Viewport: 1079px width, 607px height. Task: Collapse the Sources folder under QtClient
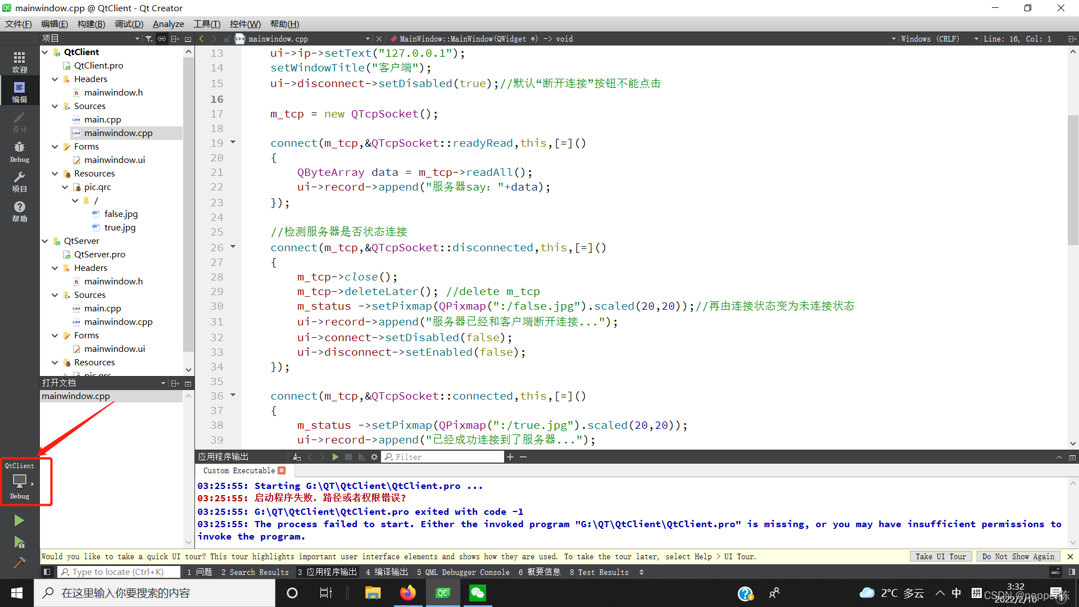pyautogui.click(x=55, y=106)
